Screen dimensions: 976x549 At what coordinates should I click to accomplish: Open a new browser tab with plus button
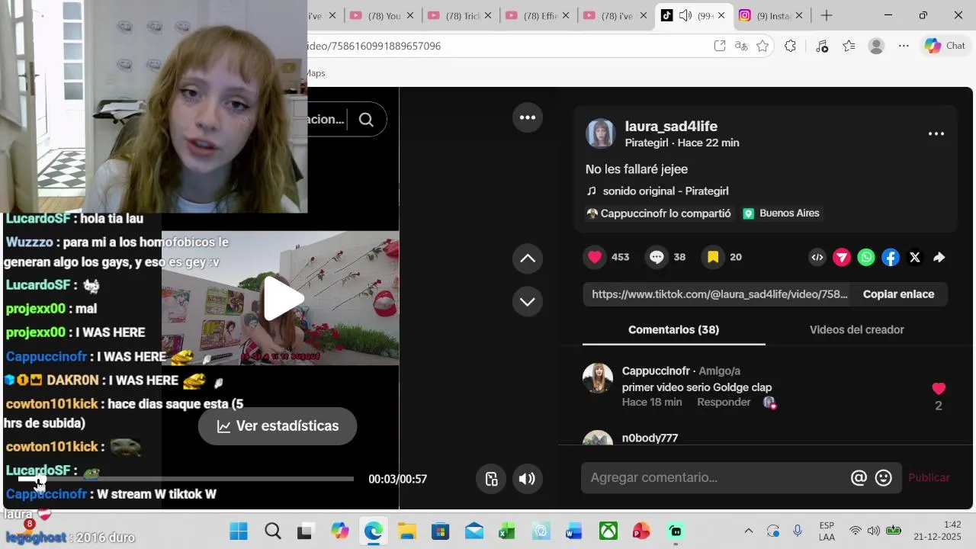point(827,15)
